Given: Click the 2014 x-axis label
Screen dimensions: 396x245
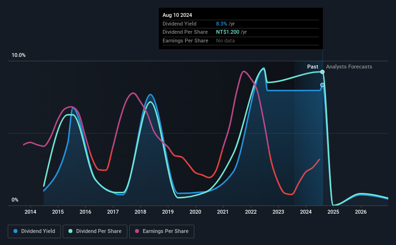Looking at the screenshot, I should (x=30, y=212).
